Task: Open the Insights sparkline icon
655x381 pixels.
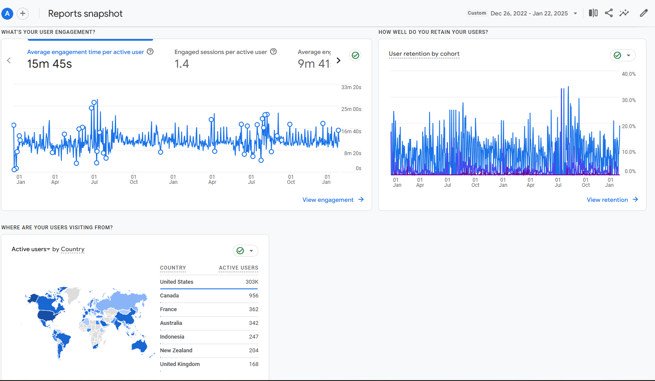Action: click(624, 13)
